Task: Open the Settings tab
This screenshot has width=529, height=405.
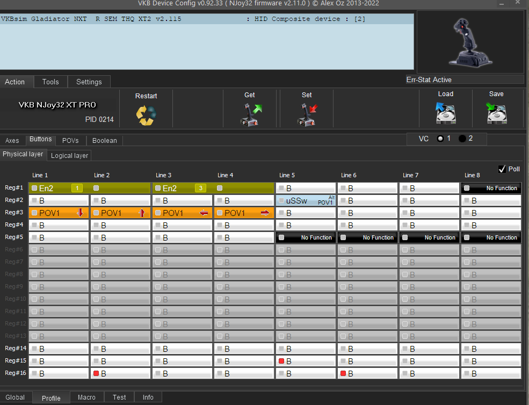Action: (x=89, y=82)
